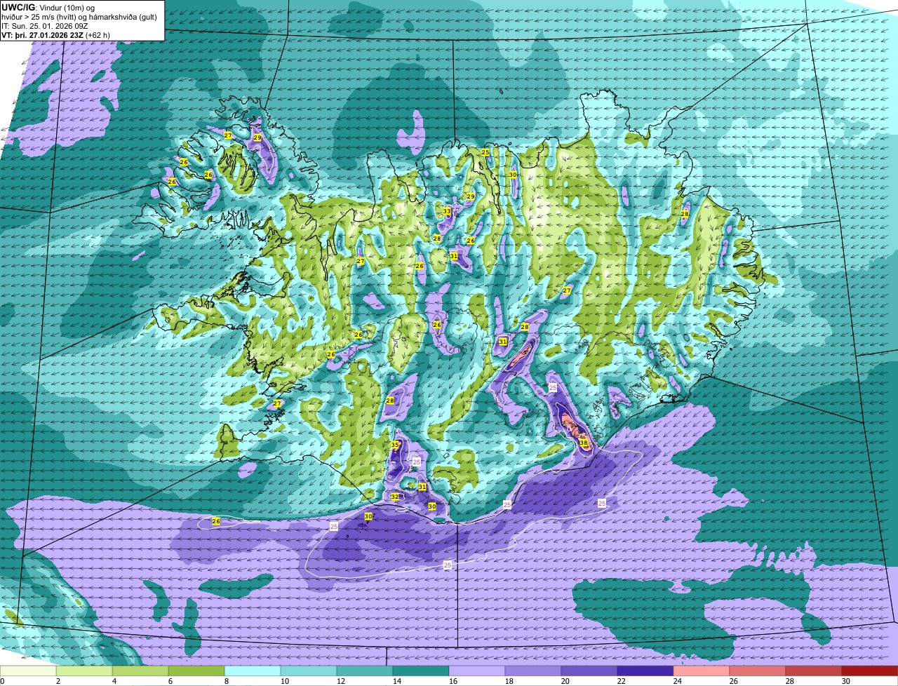Screen dimensions: 898x686
Task: Select the 16–18 m/s light lavender legend swatch
Action: point(477,671)
